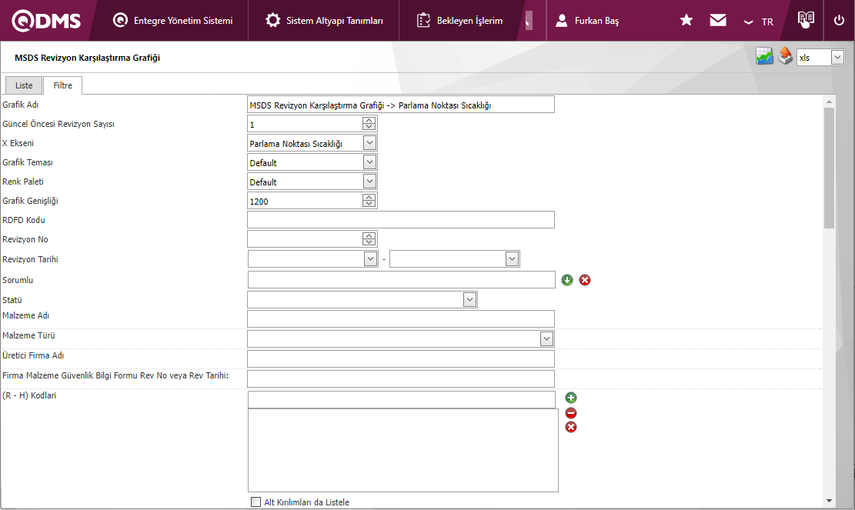Remove R-H code with red minus icon

tap(571, 413)
